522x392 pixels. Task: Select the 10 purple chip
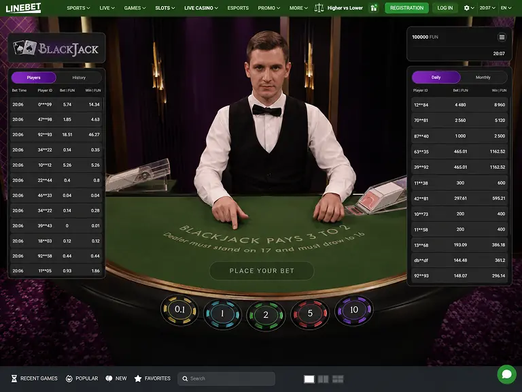354,310
